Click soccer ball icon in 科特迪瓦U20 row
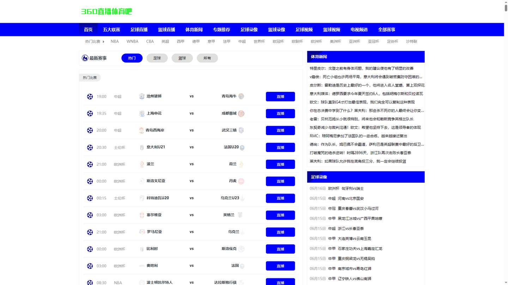Viewport: 508px width, 285px height. [x=90, y=198]
